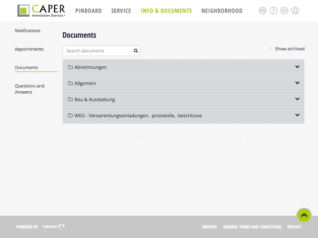This screenshot has height=238, width=318.
Task: Open the Service menu item
Action: [x=121, y=11]
